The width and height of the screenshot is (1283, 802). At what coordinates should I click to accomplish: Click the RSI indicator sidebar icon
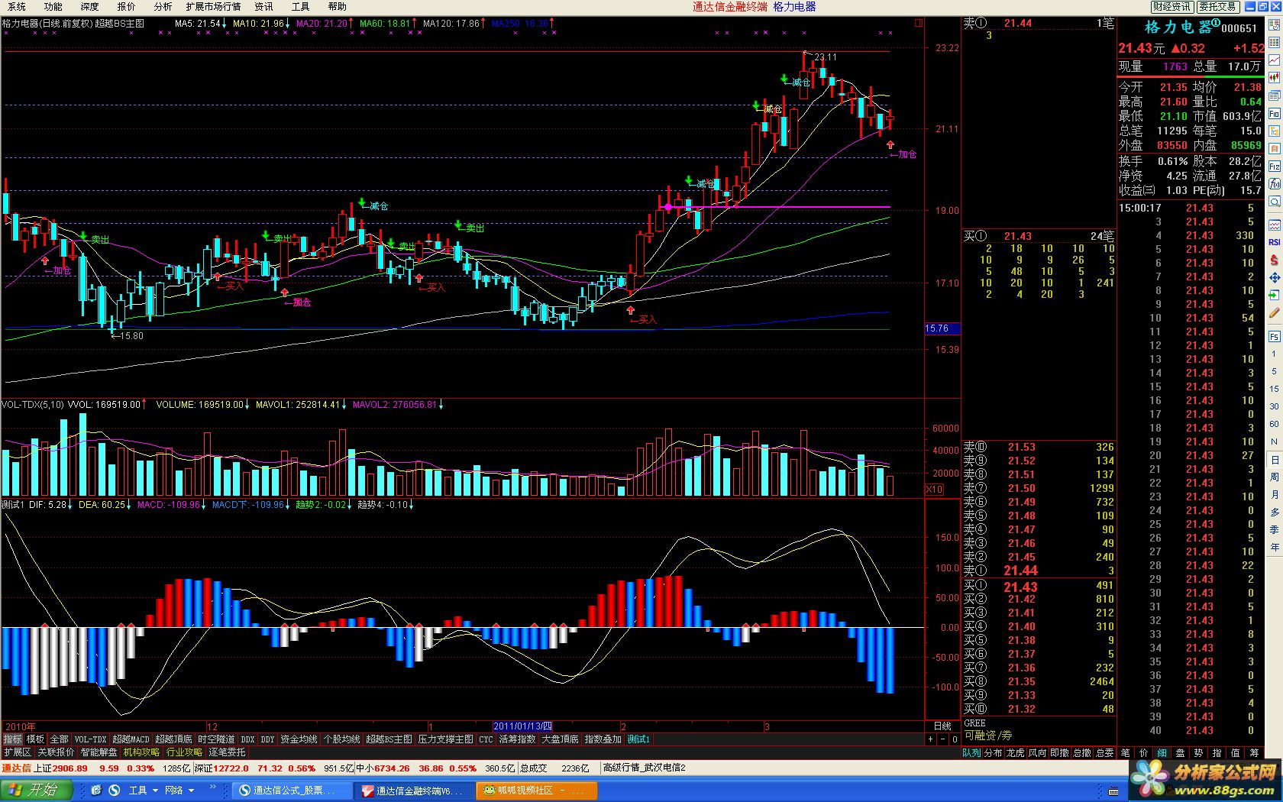pos(1274,241)
